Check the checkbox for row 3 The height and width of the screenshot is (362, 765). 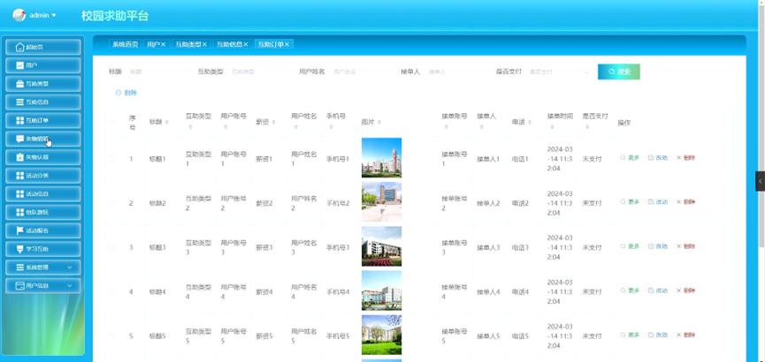click(x=112, y=247)
